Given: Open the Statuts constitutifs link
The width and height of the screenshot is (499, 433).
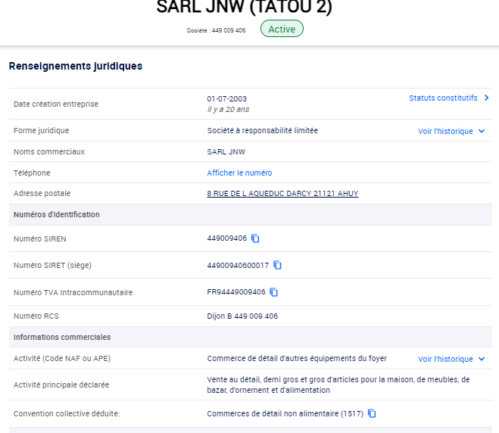Looking at the screenshot, I should click(443, 98).
